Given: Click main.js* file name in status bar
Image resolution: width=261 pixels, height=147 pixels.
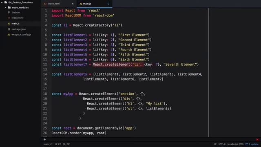Looking at the screenshot, I should click(x=48, y=144).
